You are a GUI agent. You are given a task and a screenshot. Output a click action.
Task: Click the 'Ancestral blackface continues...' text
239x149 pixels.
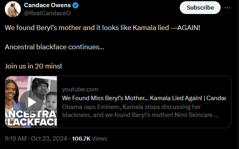(x=54, y=47)
